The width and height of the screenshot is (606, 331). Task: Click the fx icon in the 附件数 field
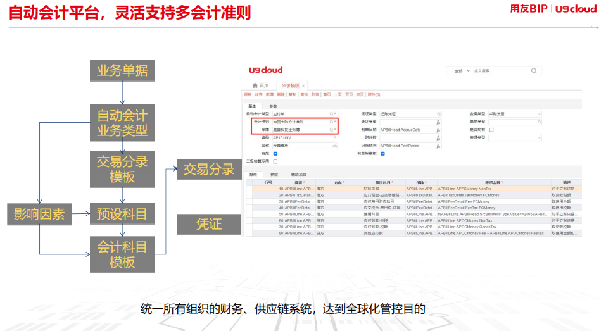pos(438,138)
